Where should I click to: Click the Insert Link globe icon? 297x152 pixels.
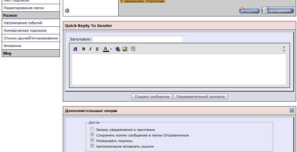coord(118,49)
